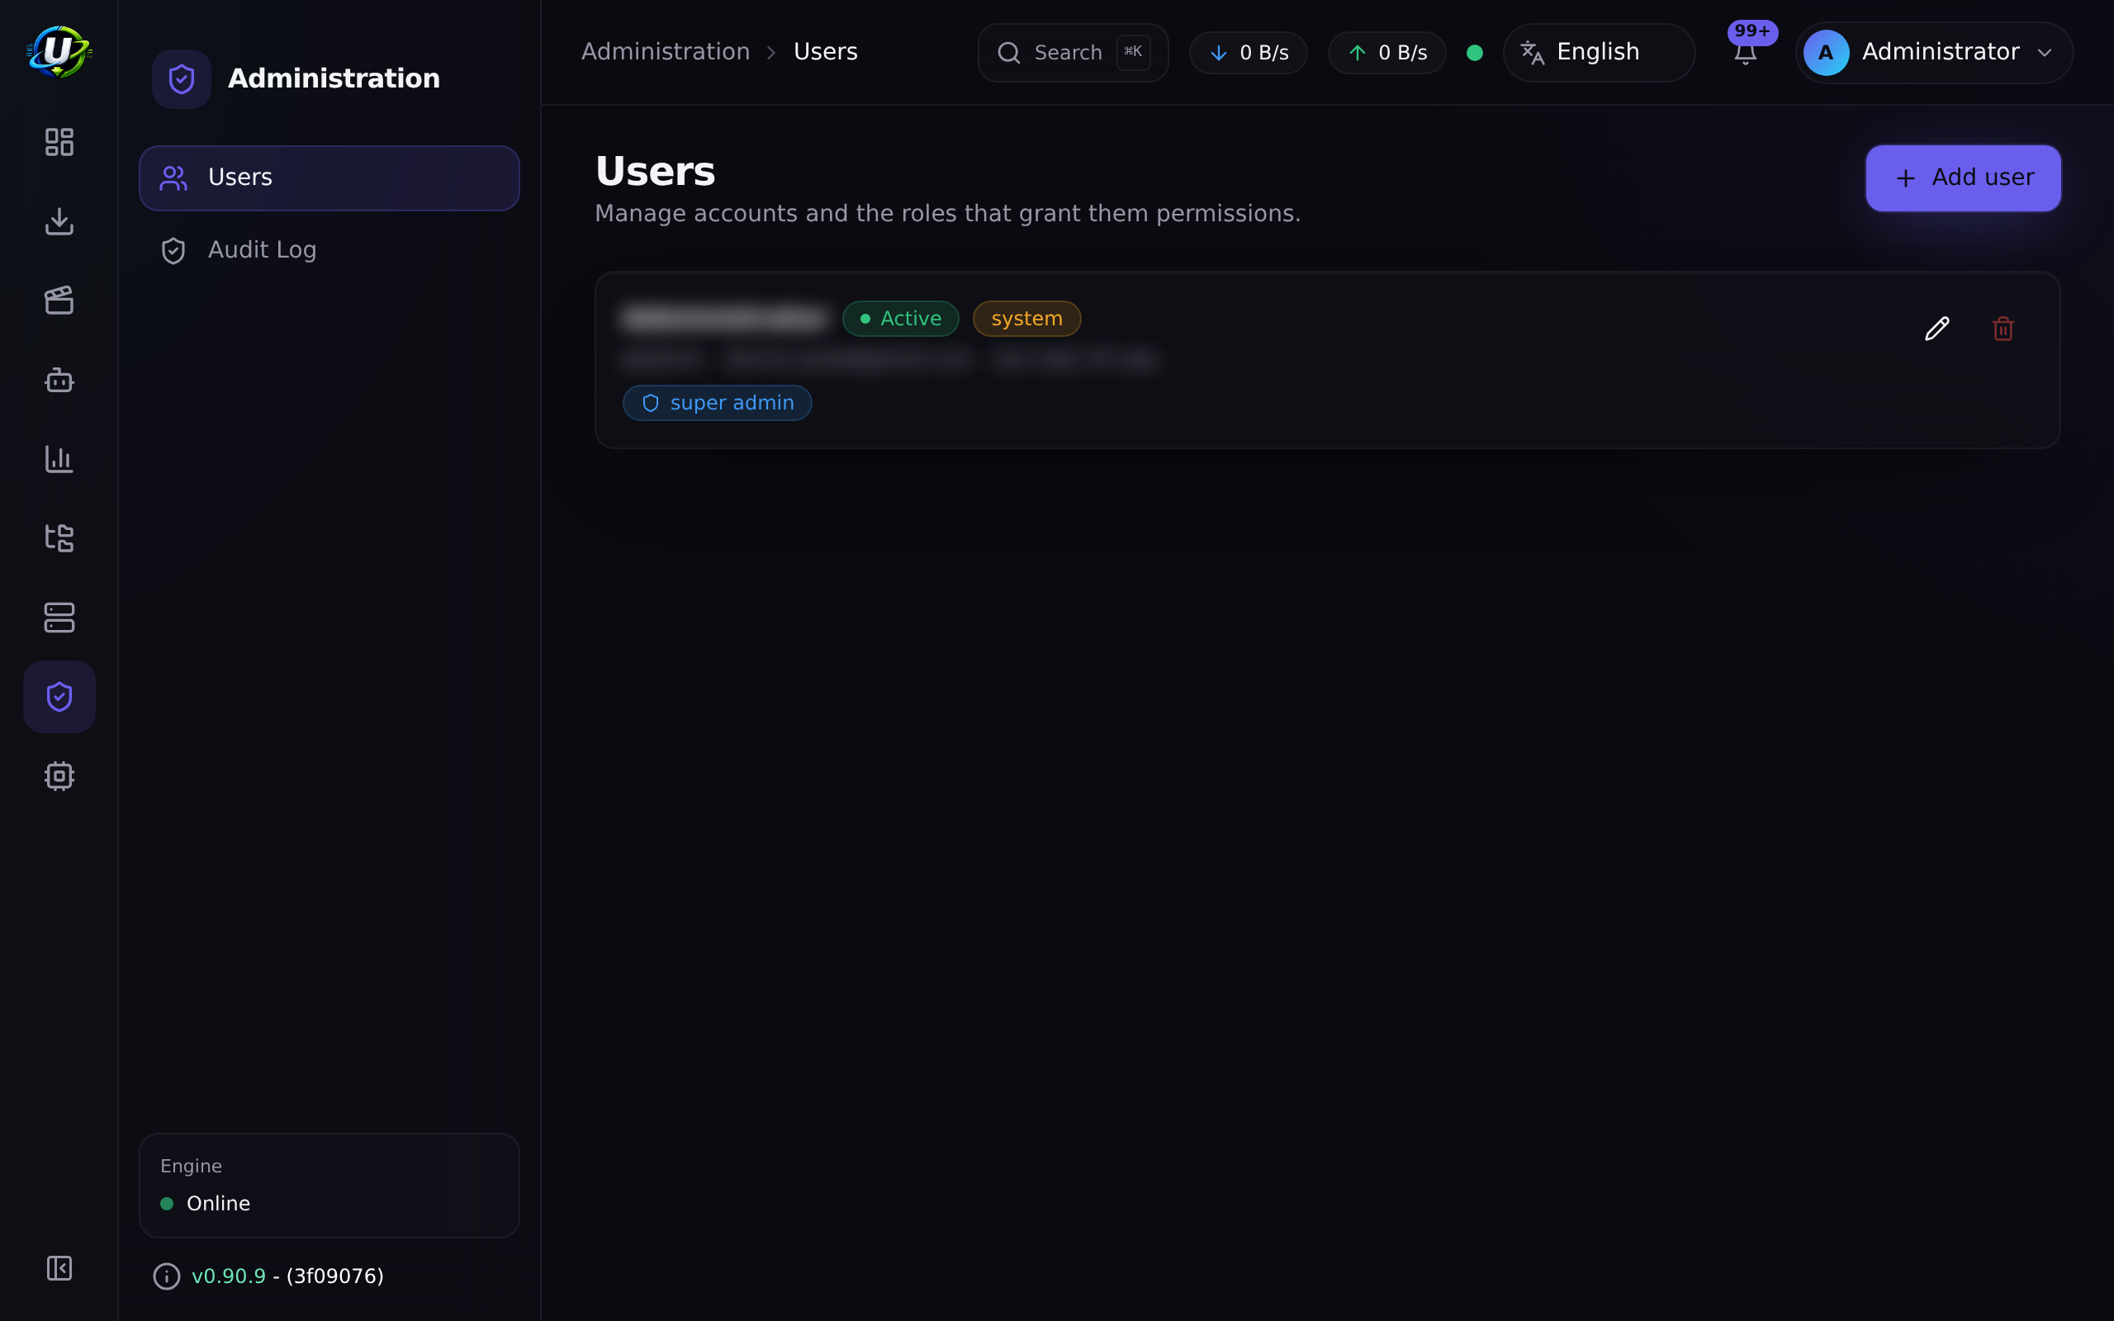
Task: Click the Active status badge
Action: click(901, 319)
